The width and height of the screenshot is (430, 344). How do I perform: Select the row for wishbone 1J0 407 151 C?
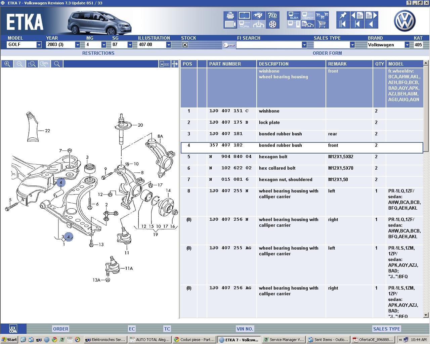[302, 114]
